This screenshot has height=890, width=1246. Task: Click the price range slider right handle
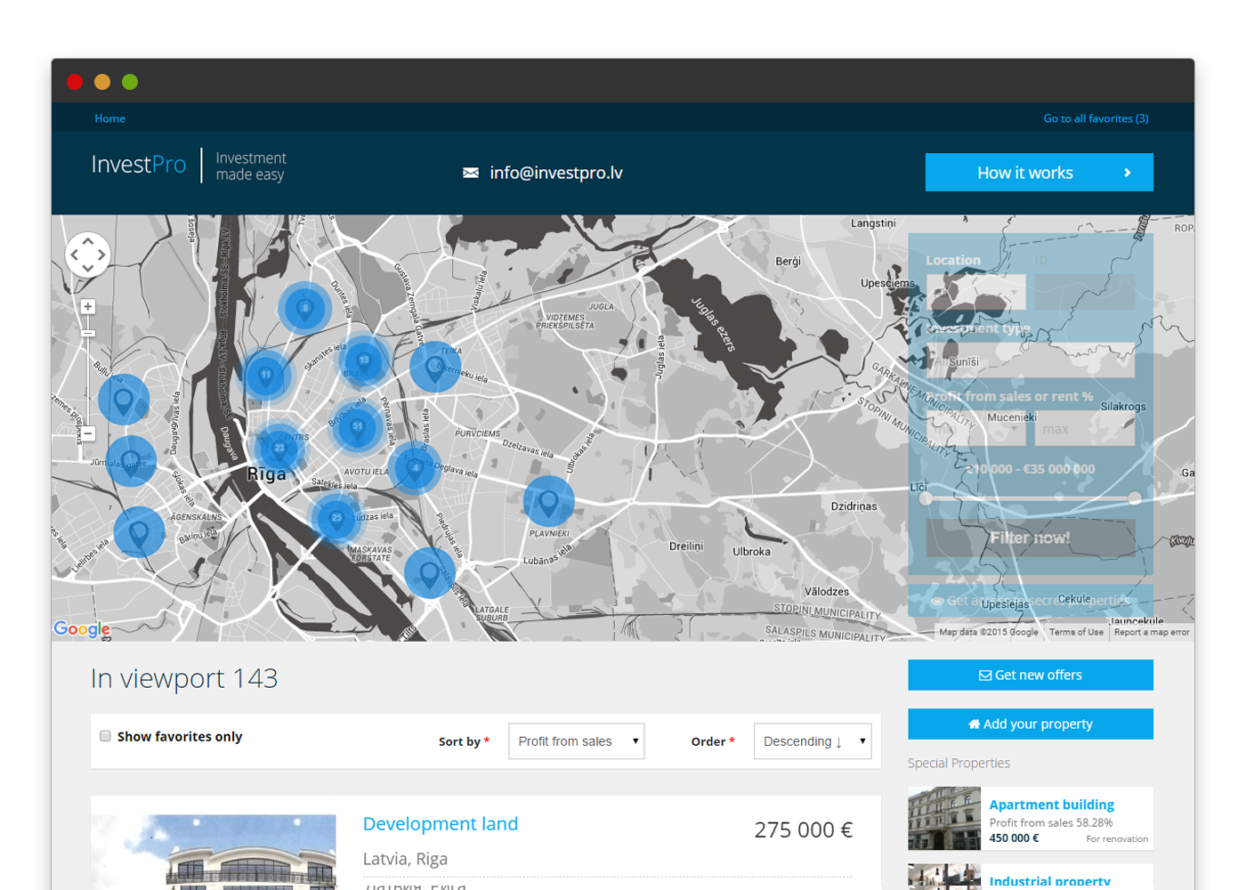click(1135, 498)
